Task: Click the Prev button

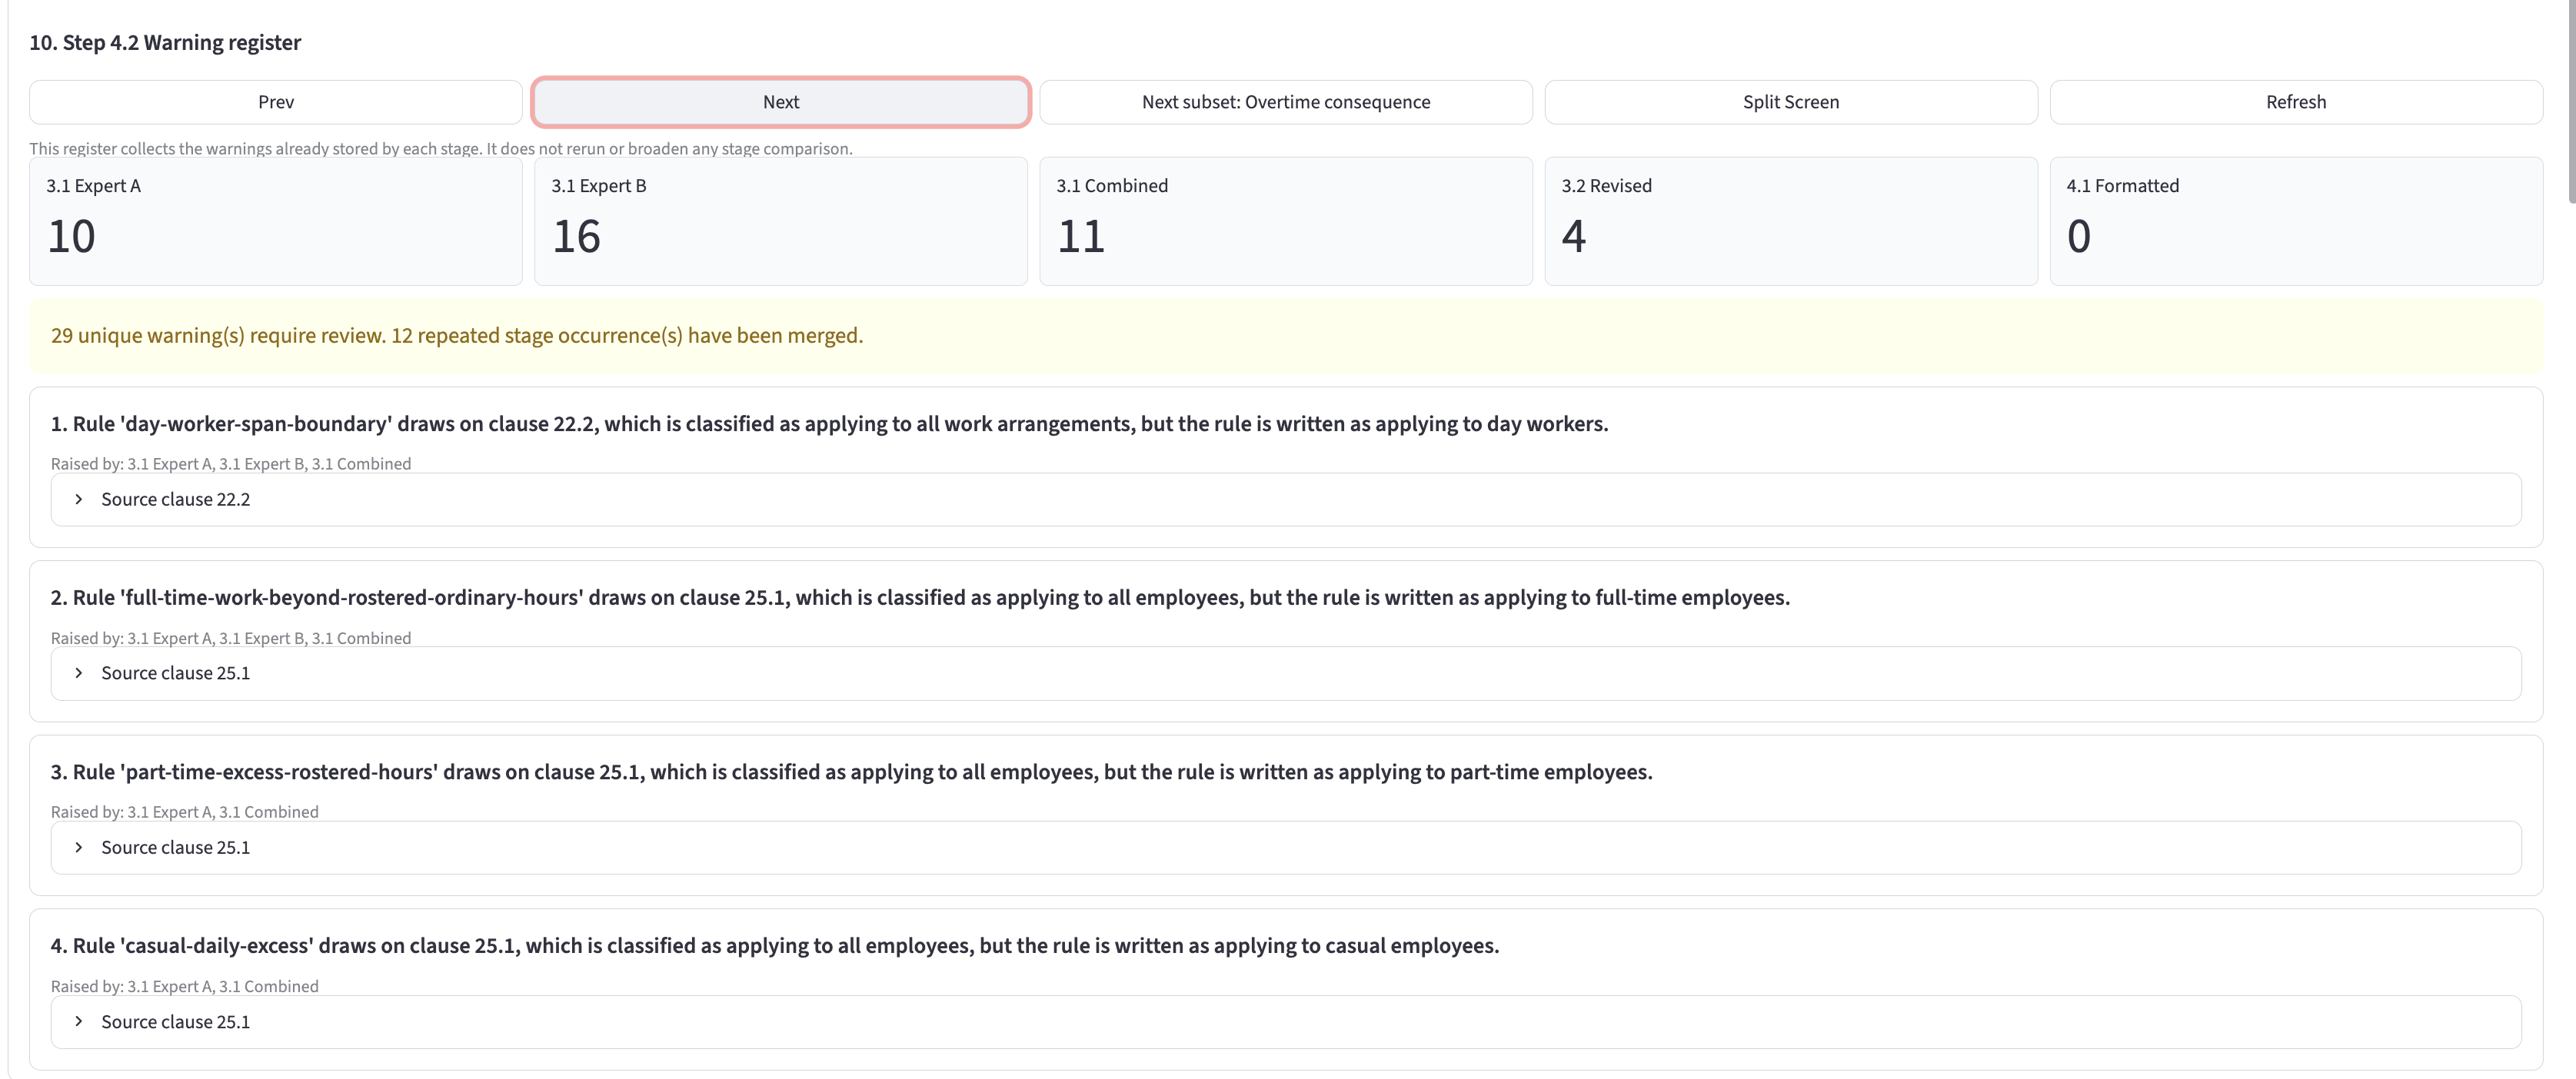Action: [x=276, y=102]
